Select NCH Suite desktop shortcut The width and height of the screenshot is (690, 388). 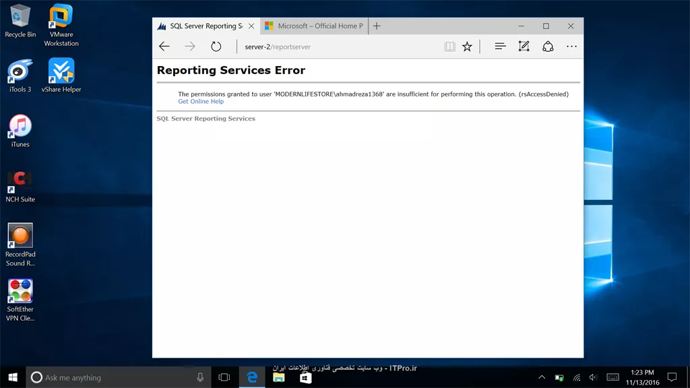(x=20, y=186)
